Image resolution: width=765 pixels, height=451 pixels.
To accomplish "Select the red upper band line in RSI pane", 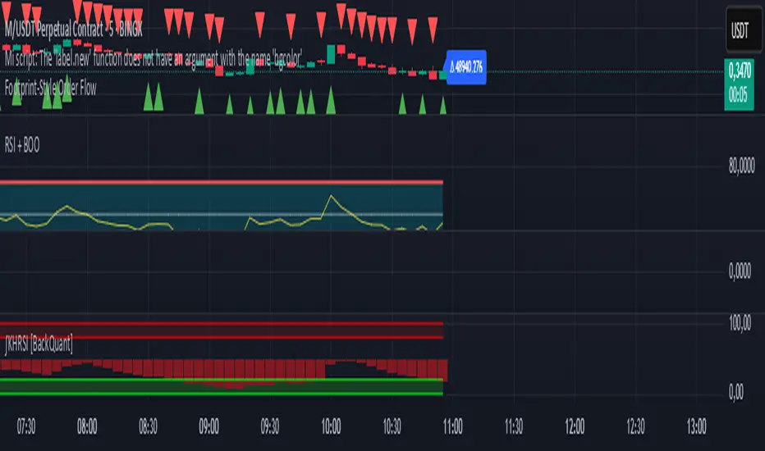I will [x=222, y=182].
